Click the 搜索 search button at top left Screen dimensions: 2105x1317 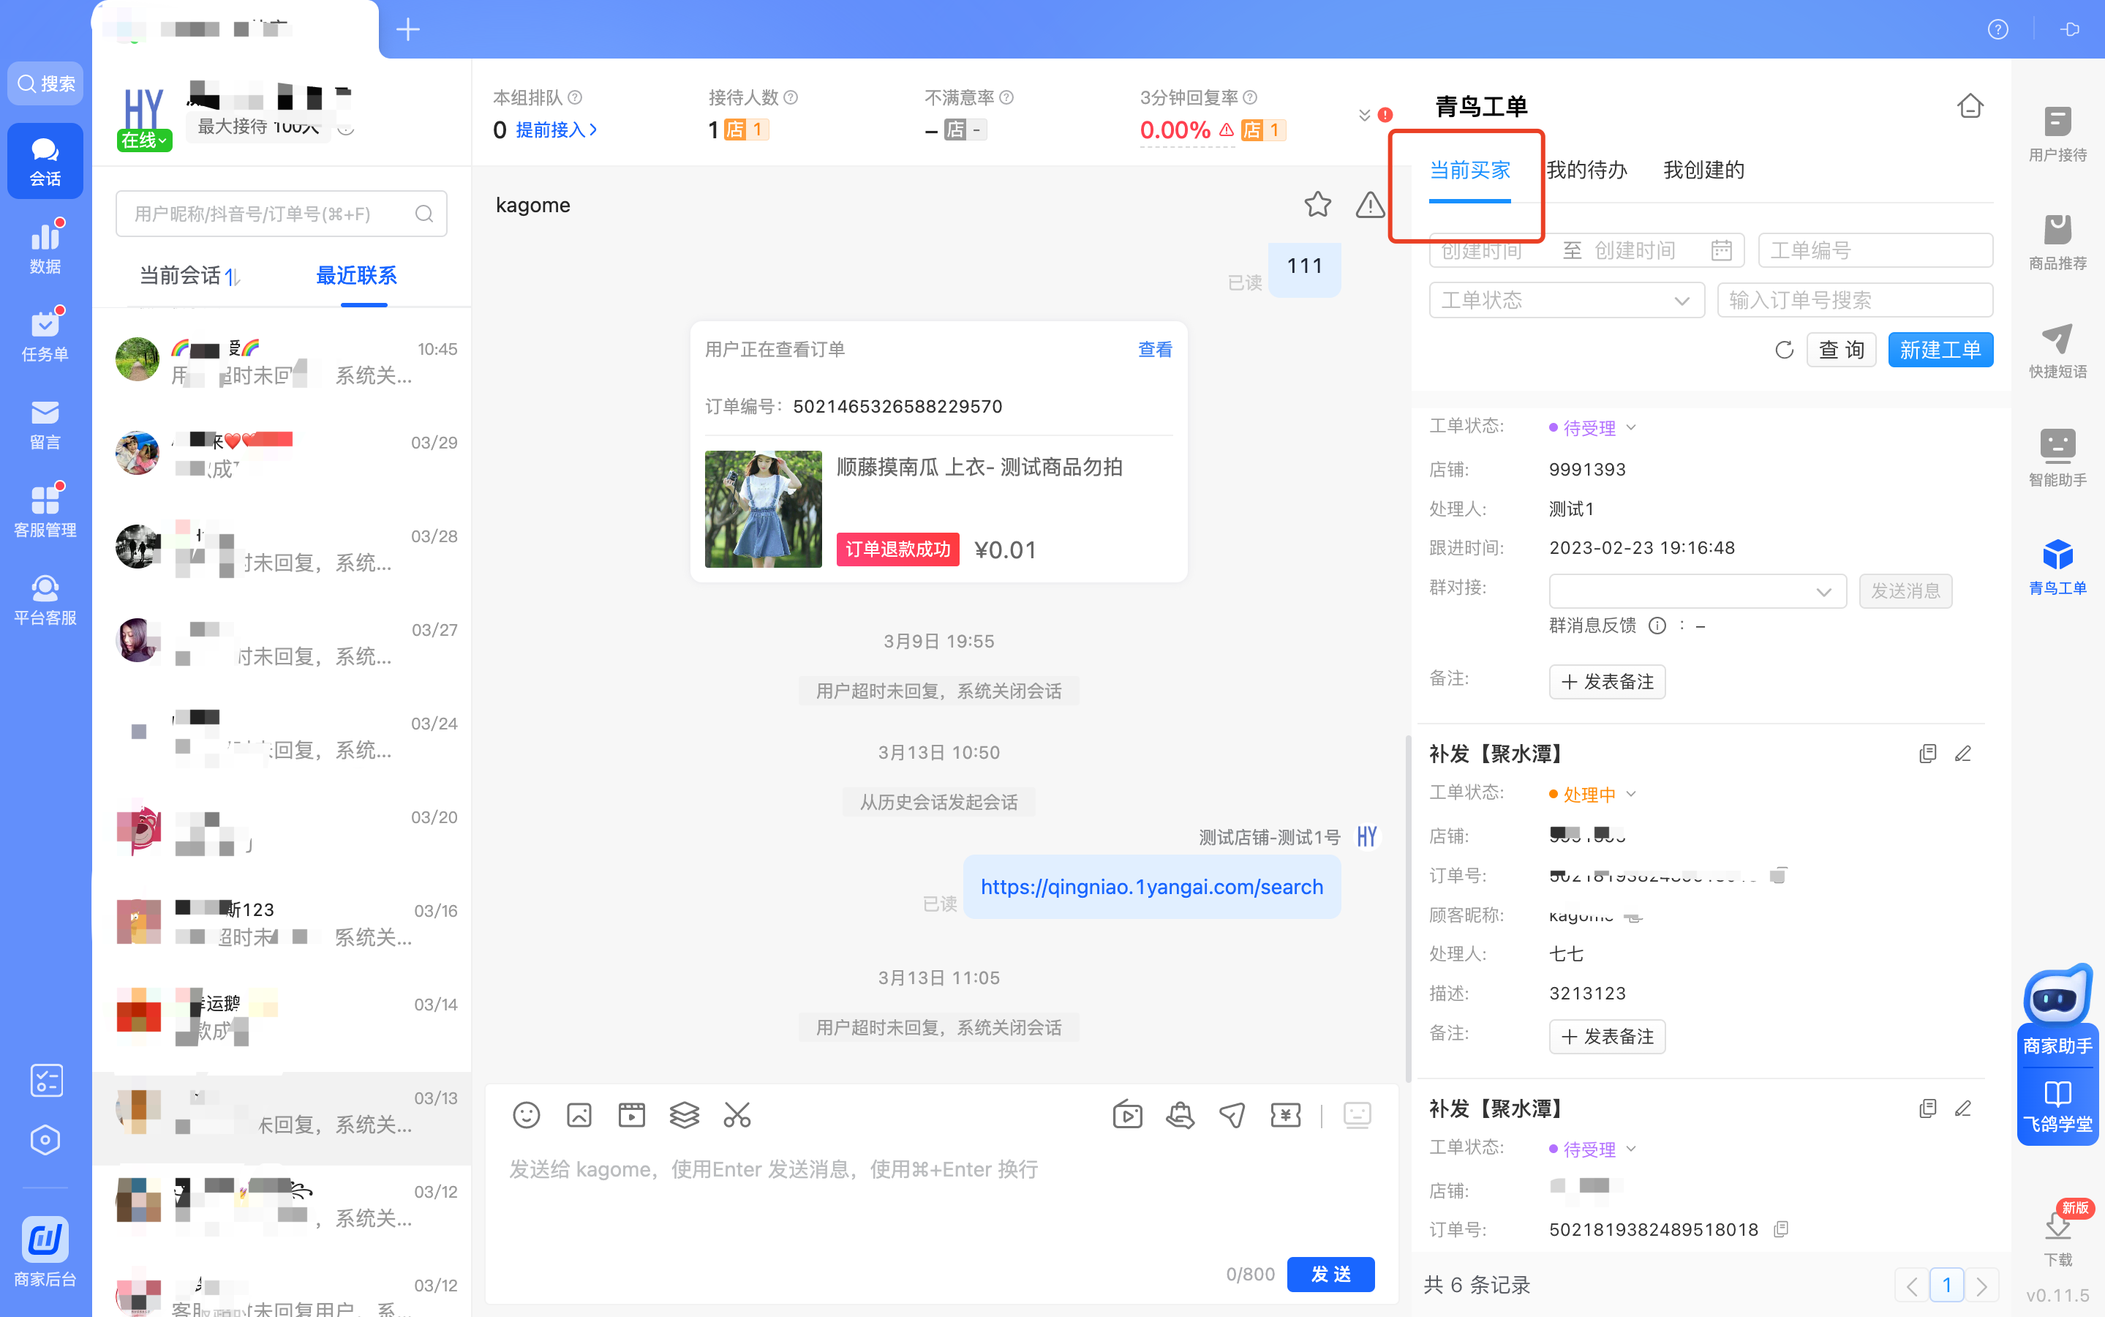(45, 83)
